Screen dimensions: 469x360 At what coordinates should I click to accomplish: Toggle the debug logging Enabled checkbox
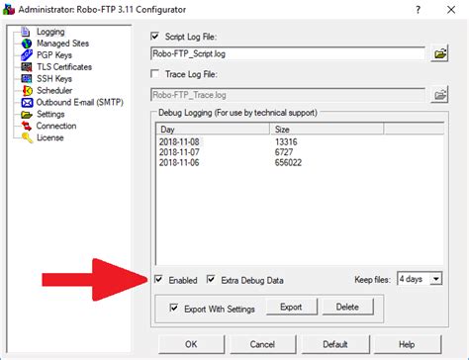pos(158,280)
